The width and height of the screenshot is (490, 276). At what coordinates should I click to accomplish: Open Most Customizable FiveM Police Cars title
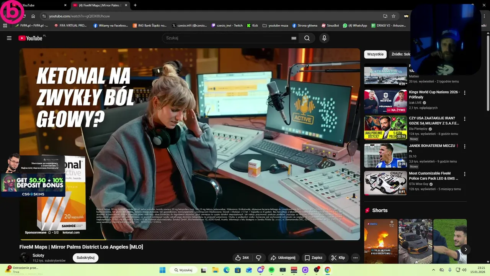tap(433, 176)
